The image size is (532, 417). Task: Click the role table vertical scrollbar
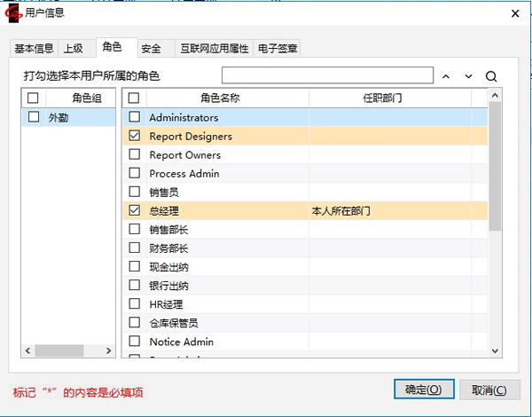point(495,177)
